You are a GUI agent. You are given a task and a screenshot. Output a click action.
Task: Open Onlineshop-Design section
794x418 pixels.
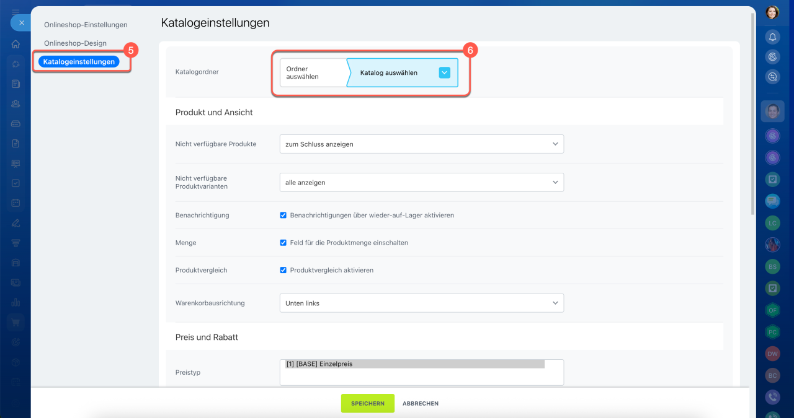tap(75, 43)
